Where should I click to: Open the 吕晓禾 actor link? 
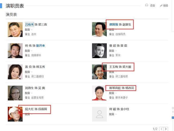pos(29,24)
